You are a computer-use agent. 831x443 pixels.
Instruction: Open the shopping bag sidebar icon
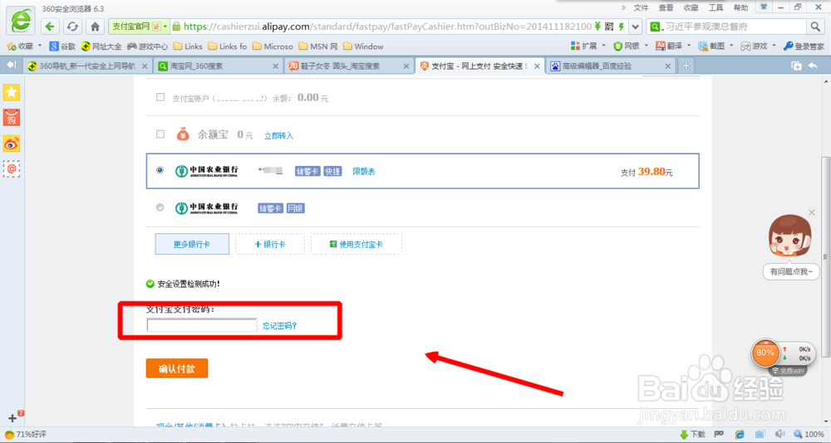(x=12, y=118)
